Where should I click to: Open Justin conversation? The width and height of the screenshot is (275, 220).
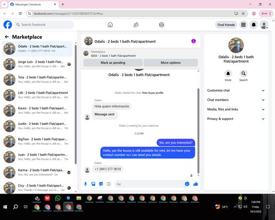[x=37, y=126]
